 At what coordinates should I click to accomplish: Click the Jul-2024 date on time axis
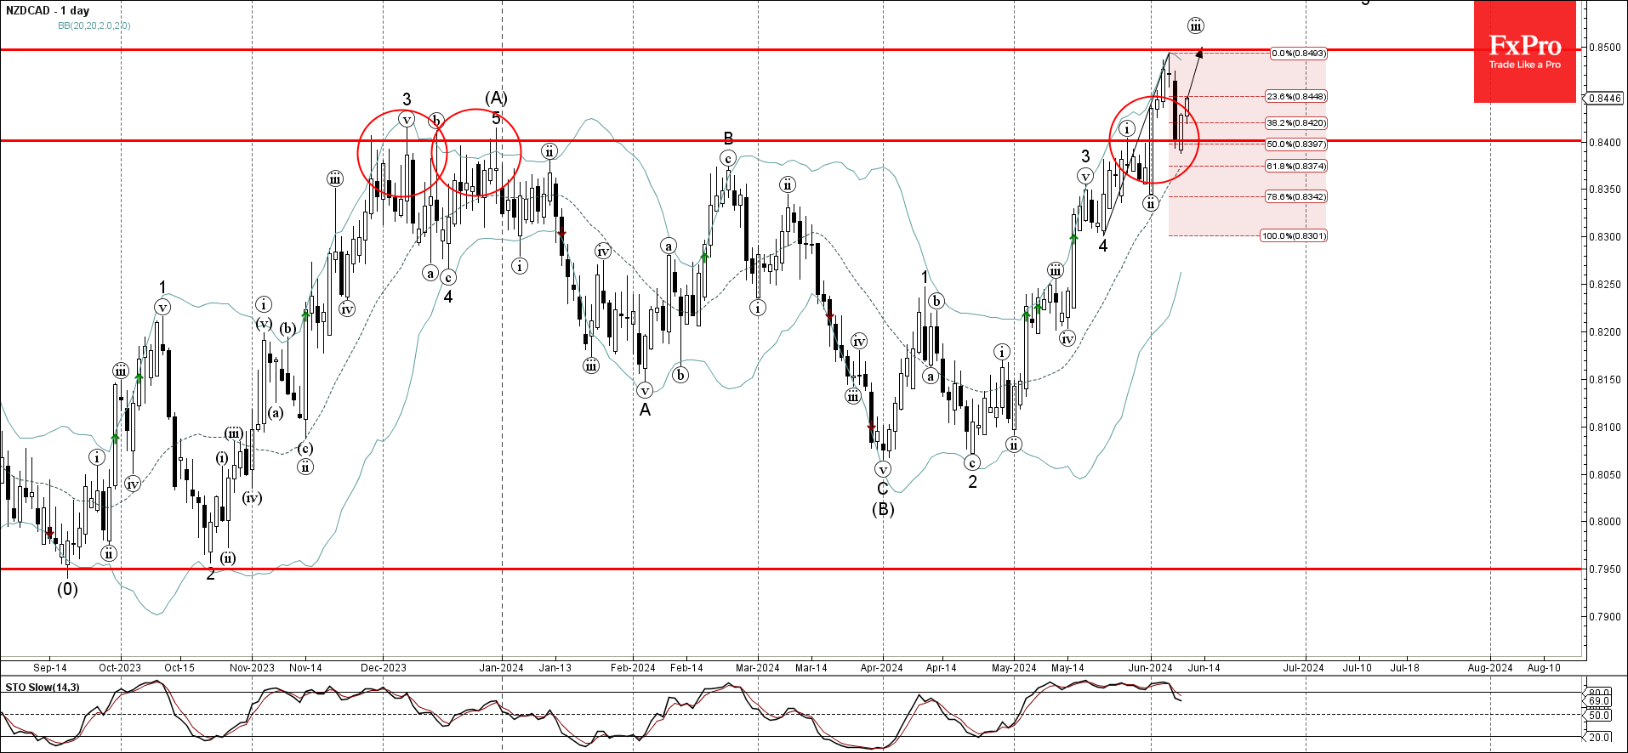coord(1303,668)
